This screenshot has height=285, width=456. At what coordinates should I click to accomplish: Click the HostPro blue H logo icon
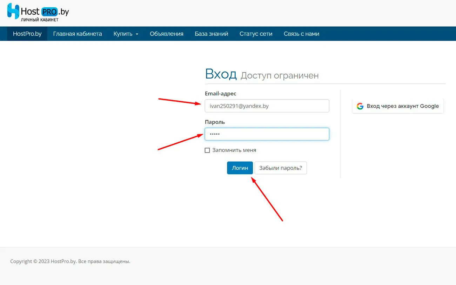click(x=13, y=11)
